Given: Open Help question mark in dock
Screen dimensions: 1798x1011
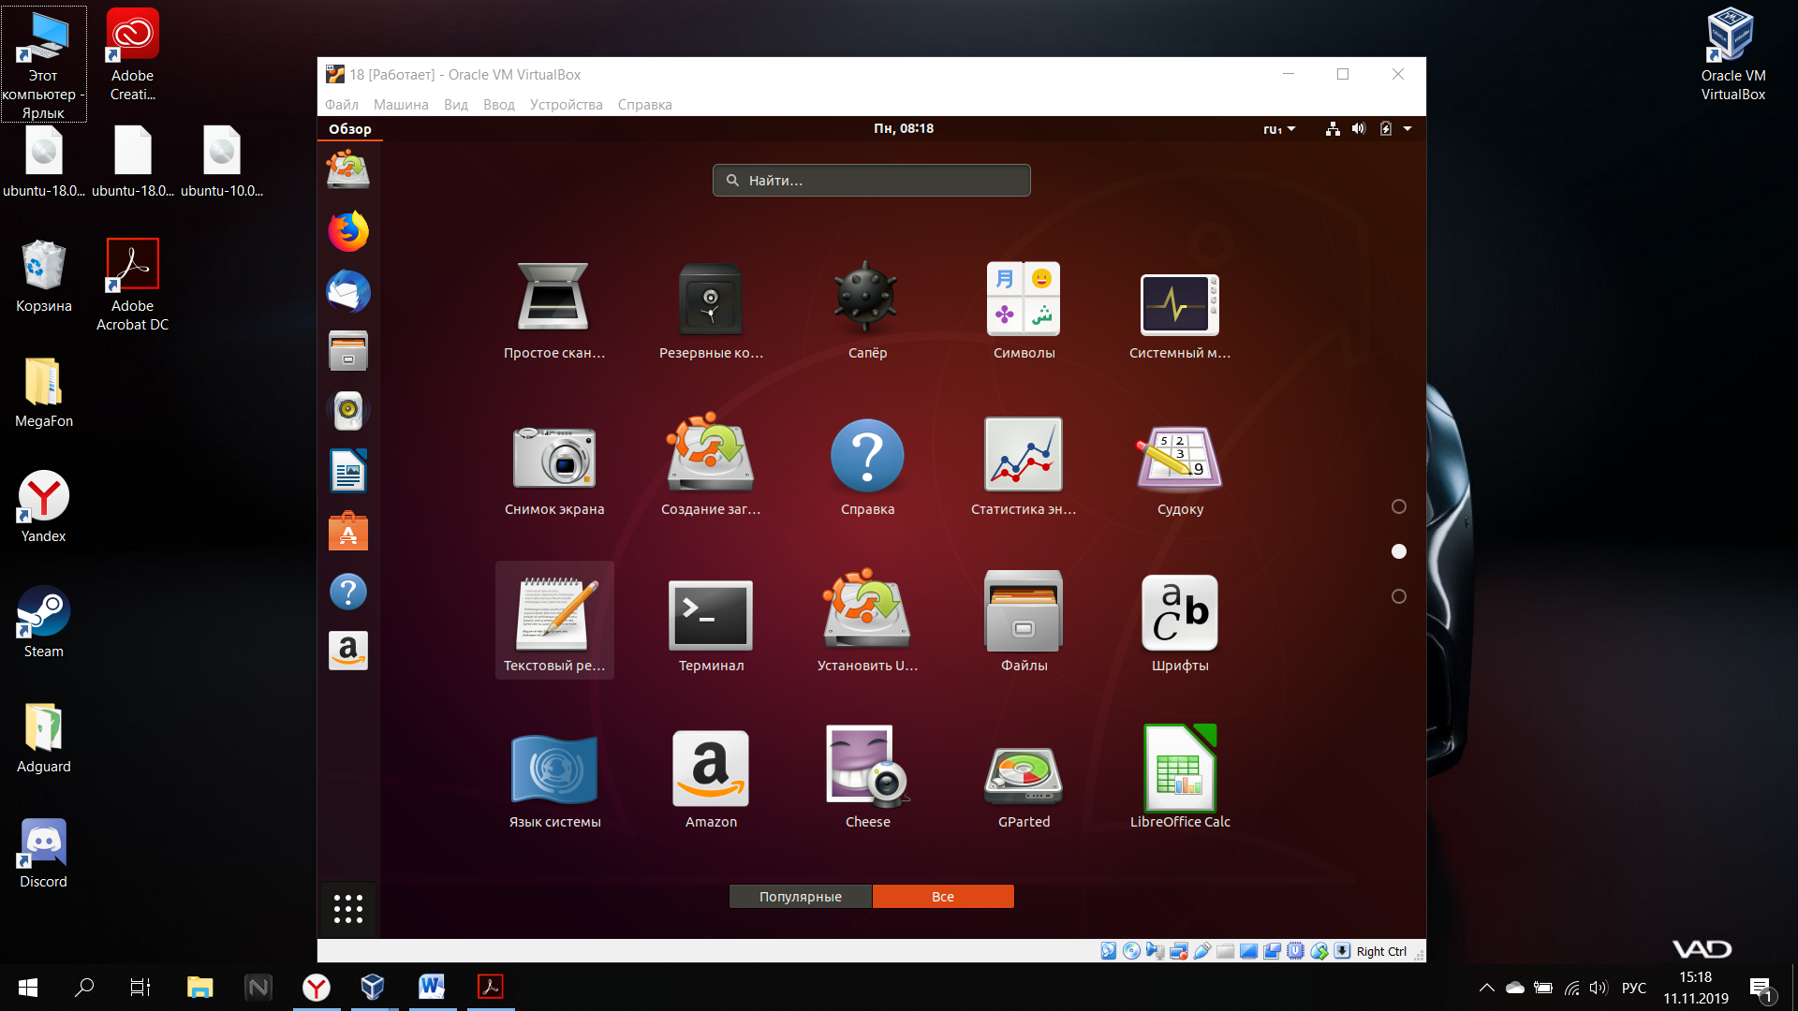Looking at the screenshot, I should (348, 592).
